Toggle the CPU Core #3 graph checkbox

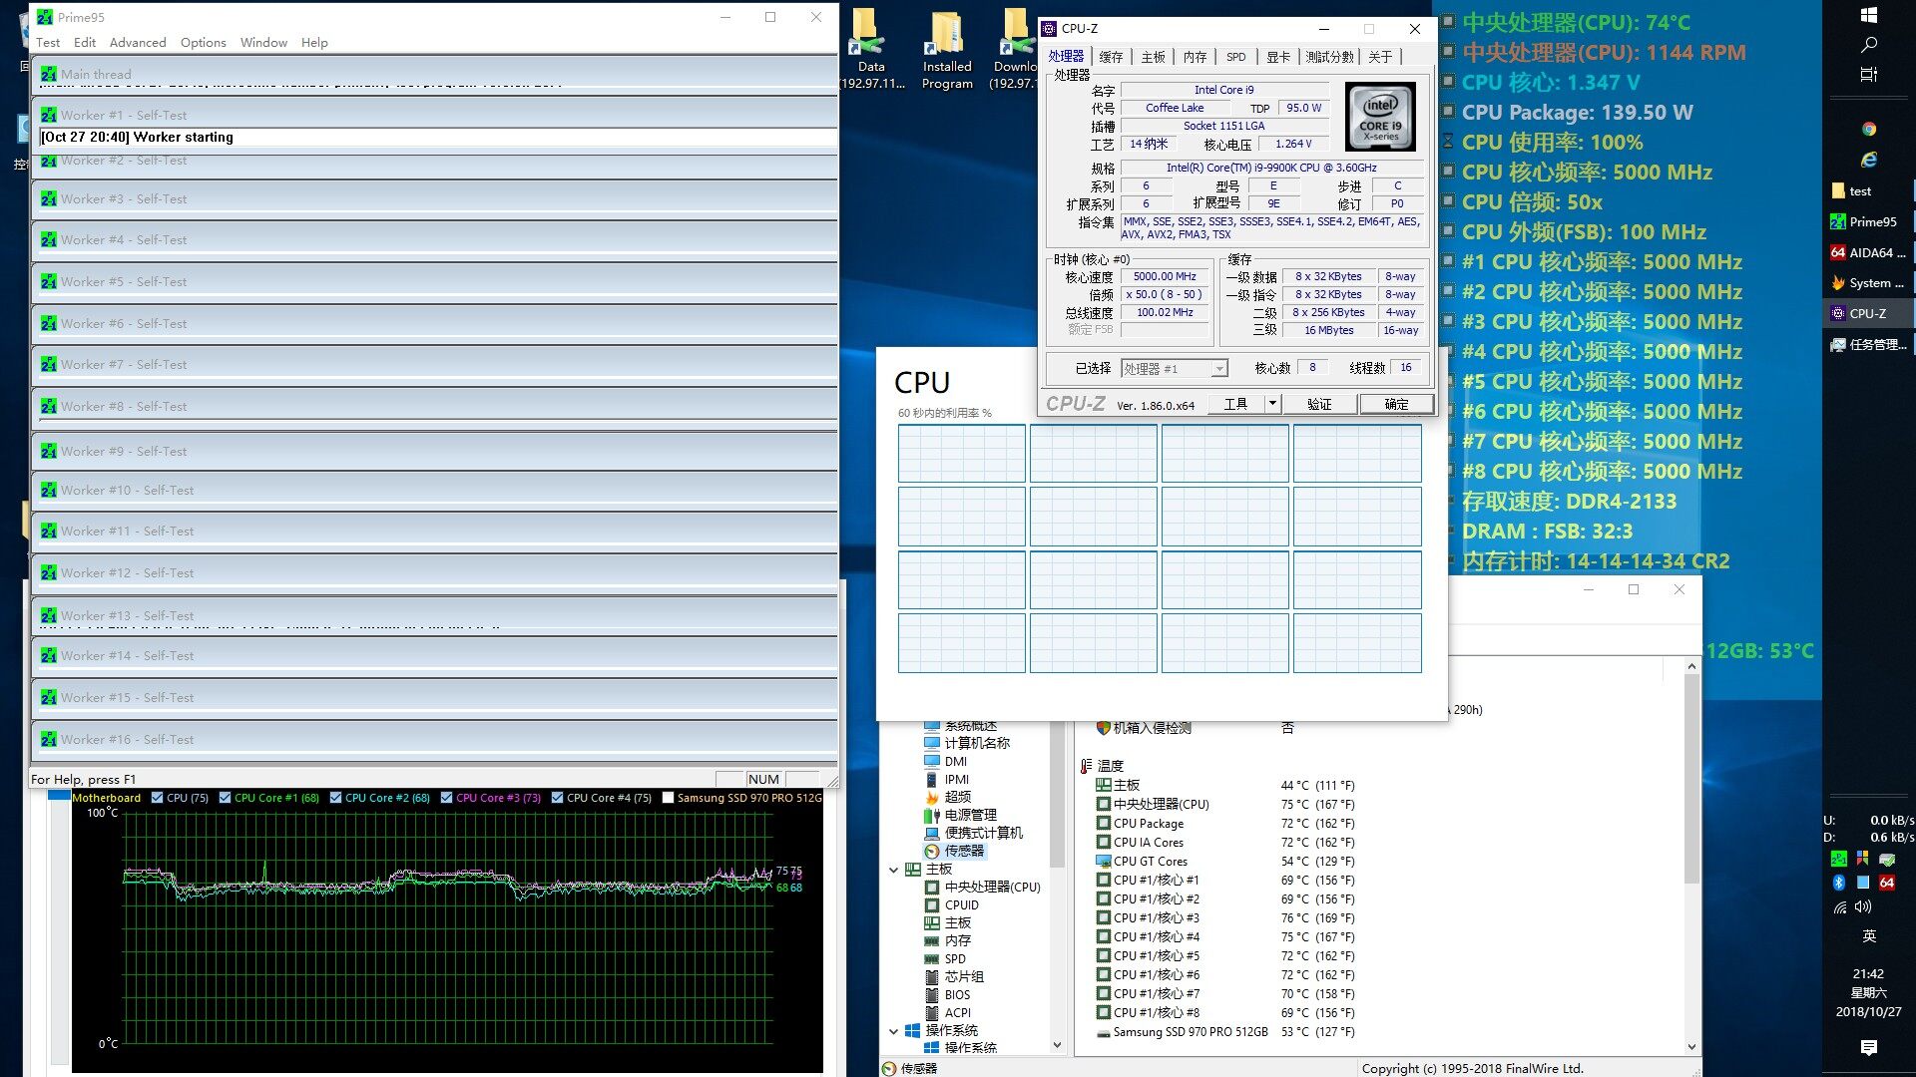coord(446,798)
